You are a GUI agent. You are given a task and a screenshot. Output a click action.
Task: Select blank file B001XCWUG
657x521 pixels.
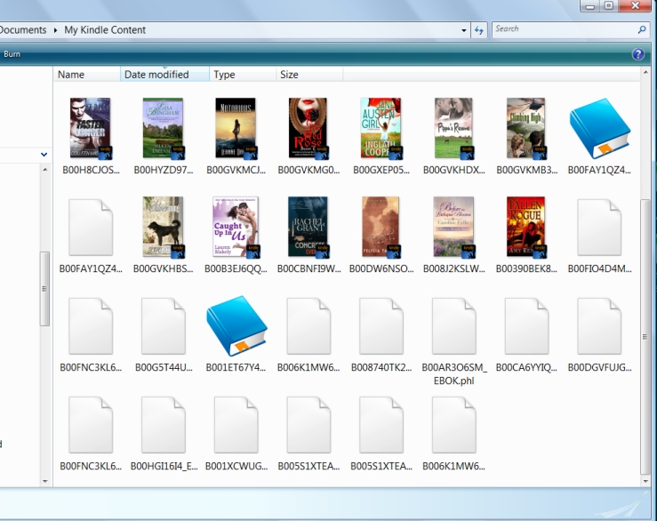(x=236, y=433)
